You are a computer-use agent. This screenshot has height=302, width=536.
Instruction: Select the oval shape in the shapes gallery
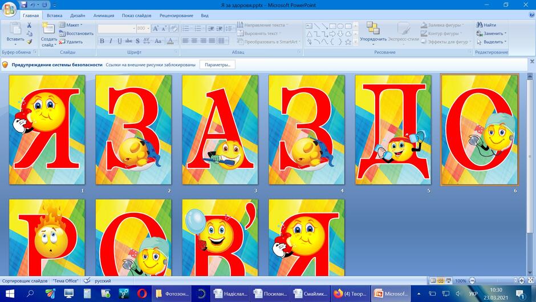click(340, 26)
